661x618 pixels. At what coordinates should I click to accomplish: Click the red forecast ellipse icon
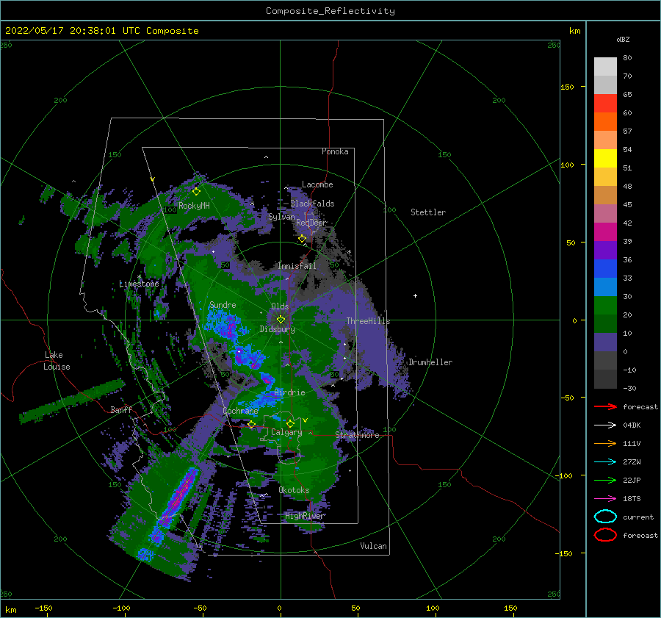tap(605, 535)
